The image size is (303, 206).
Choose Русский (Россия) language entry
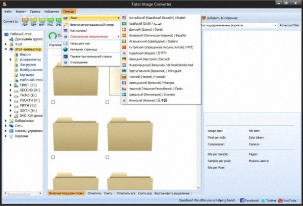click(161, 77)
